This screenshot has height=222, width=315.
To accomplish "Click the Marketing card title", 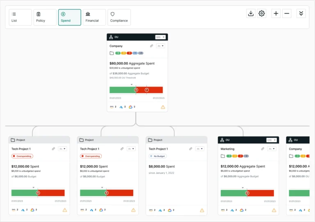I will [x=227, y=149].
